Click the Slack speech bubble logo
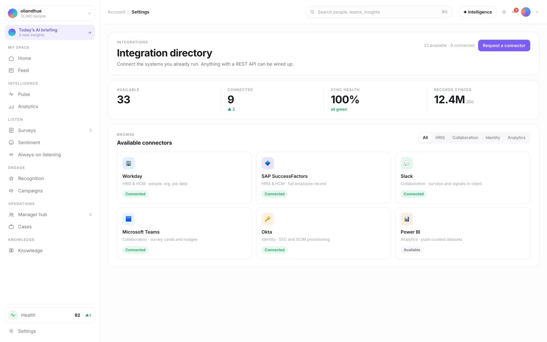The width and height of the screenshot is (547, 342). (407, 163)
